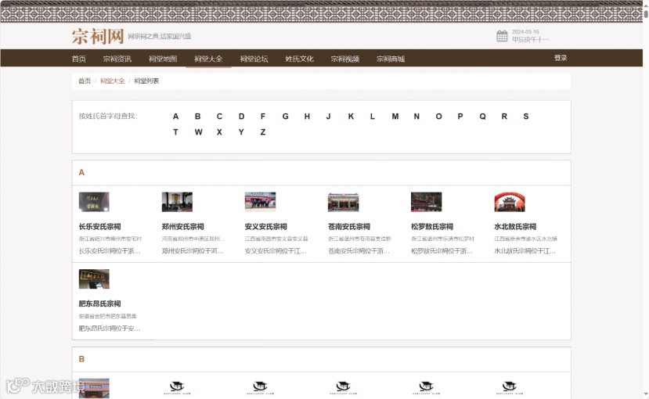Open the 松罗敖氏宗祠 thumbnail image
649x399 pixels.
(x=427, y=202)
